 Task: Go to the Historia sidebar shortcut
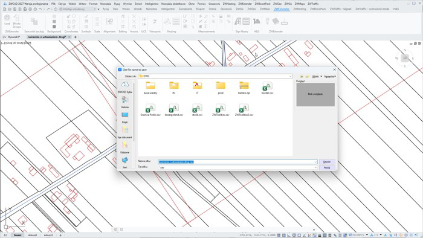pyautogui.click(x=124, y=102)
